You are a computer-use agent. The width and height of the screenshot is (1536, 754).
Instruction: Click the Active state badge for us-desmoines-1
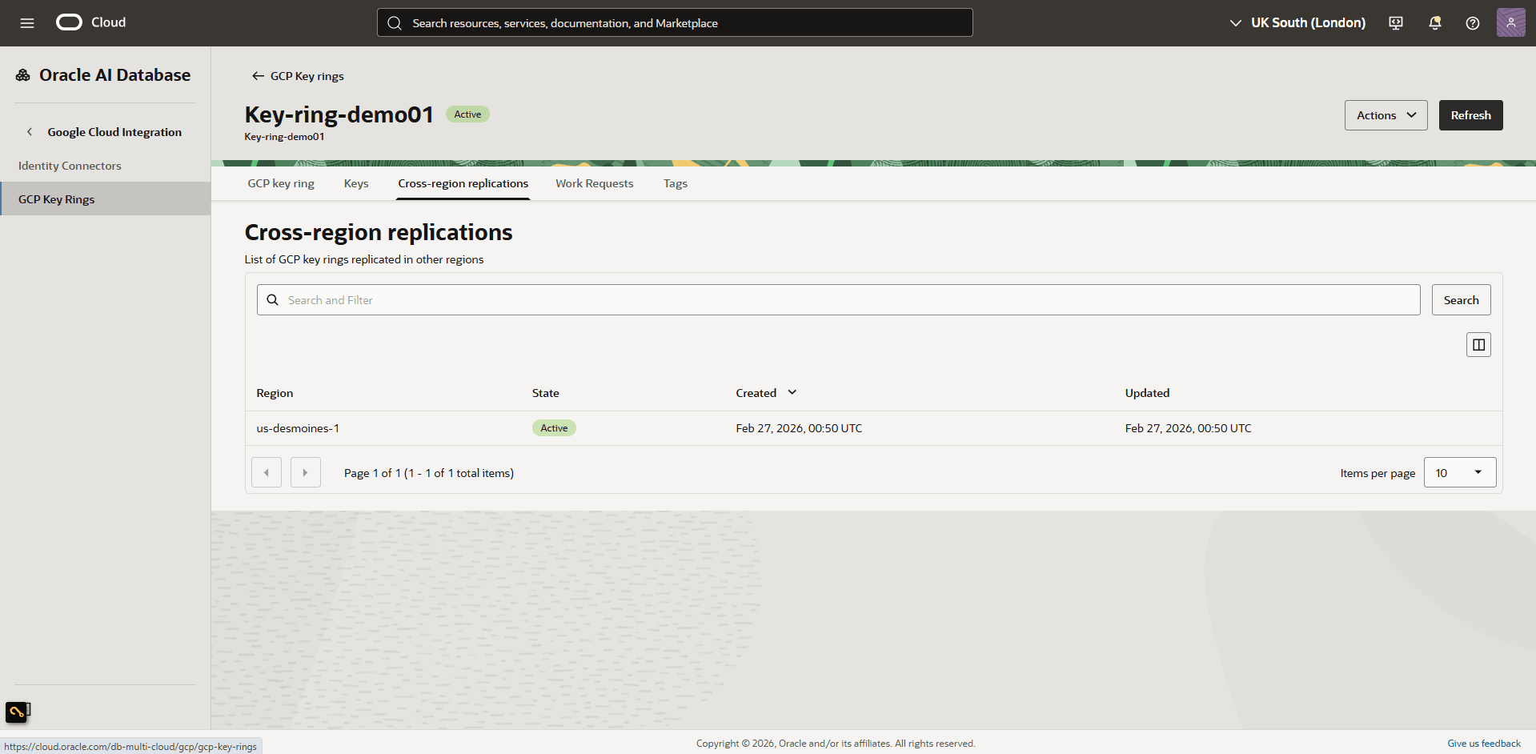click(553, 427)
